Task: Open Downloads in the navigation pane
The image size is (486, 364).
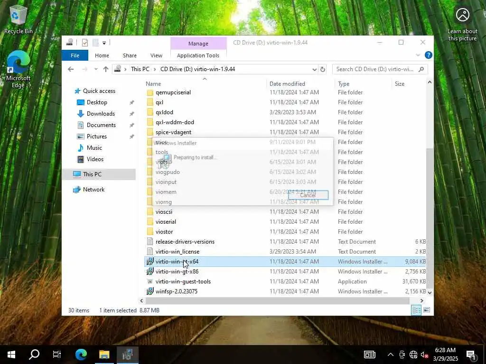Action: [101, 114]
